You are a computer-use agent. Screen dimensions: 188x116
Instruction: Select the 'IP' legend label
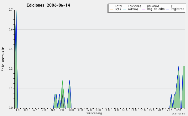point(172,6)
